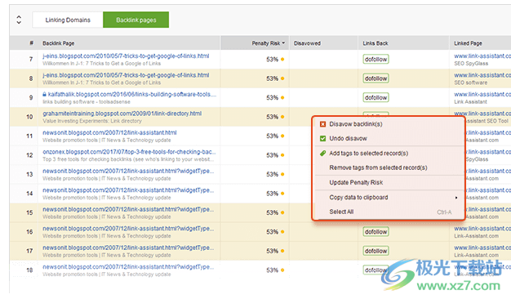The image size is (511, 299).
Task: Open kaifathalik.blogspot.com link in row 9
Action: [x=132, y=95]
